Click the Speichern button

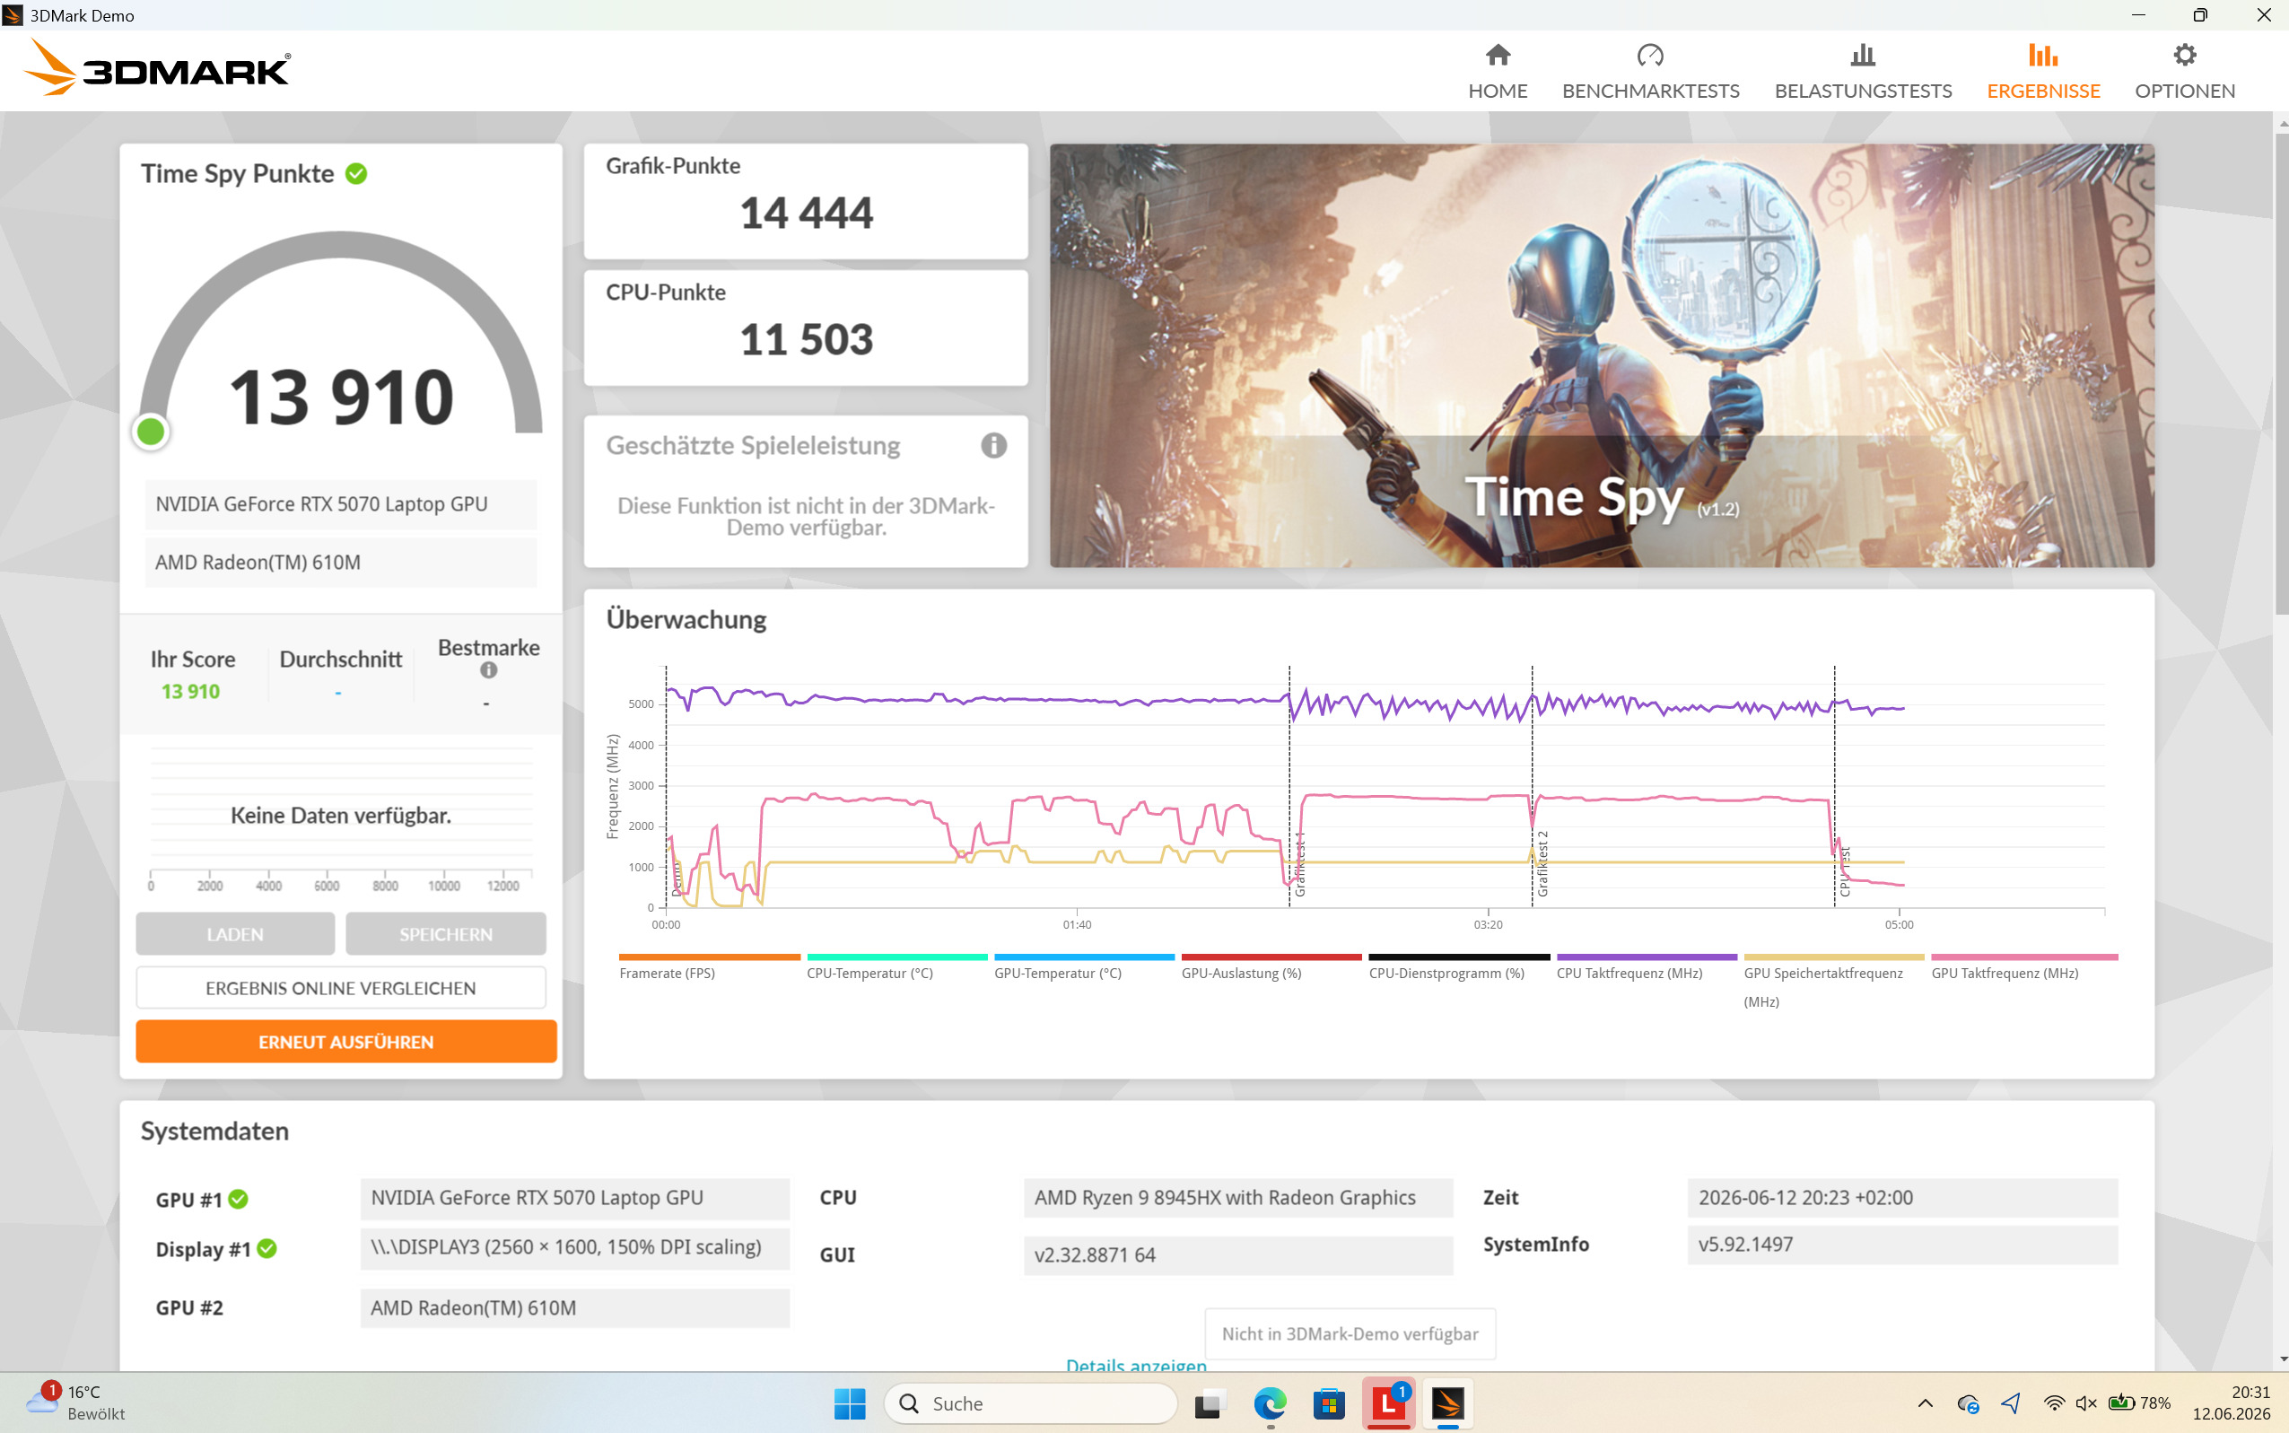445,934
